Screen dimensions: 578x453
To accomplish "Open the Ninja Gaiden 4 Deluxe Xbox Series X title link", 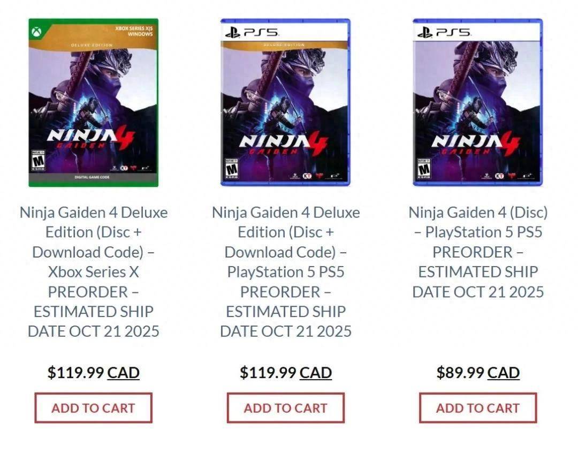I will pos(94,271).
